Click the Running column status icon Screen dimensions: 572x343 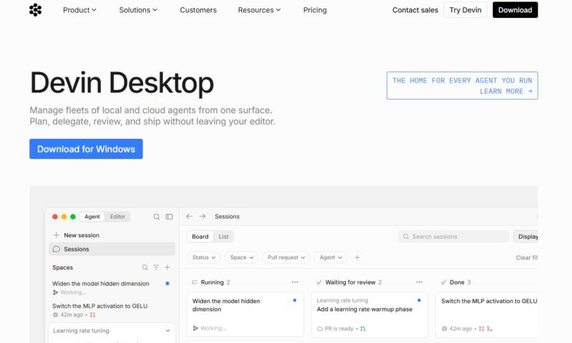pos(194,282)
